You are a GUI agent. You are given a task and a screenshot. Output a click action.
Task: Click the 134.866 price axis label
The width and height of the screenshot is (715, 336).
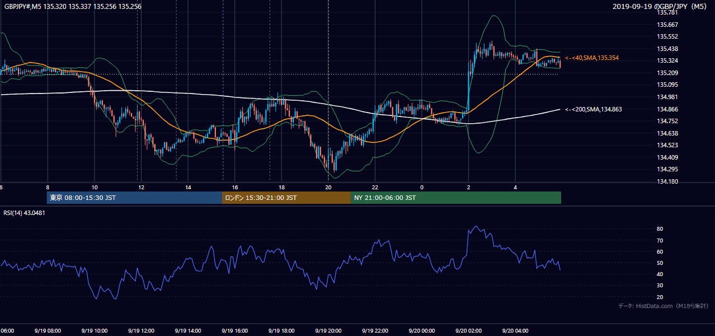(x=667, y=109)
